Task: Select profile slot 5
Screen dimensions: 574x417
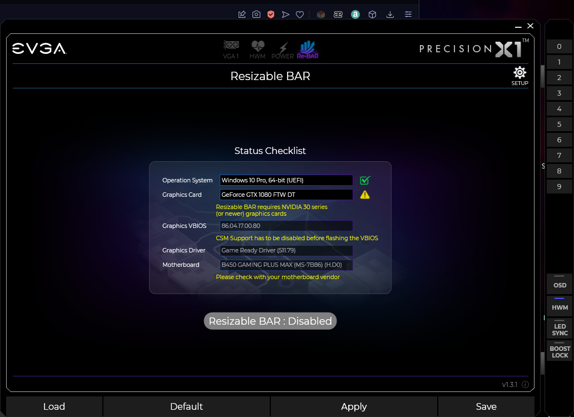Action: tap(560, 125)
